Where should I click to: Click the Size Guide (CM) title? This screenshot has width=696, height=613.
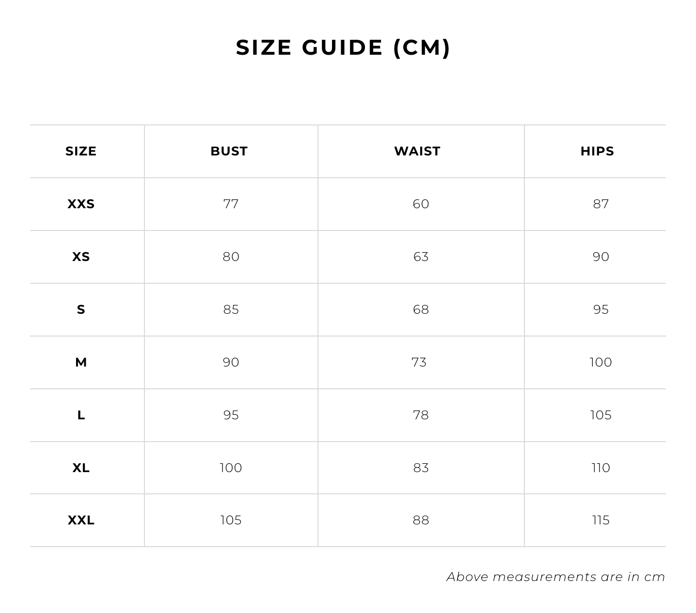click(343, 47)
